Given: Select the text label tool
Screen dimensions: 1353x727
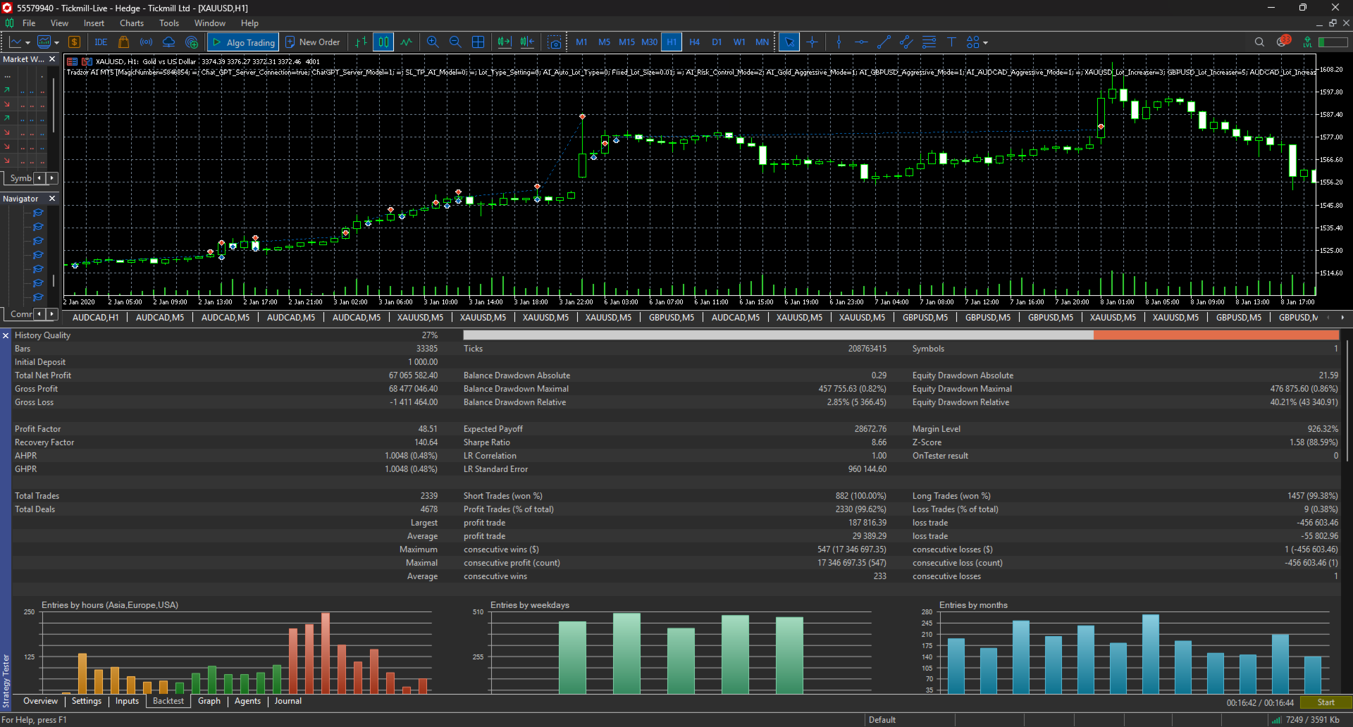Looking at the screenshot, I should point(951,42).
